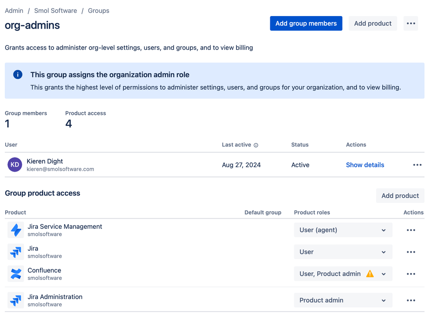Viewport: 432px width, 321px height.
Task: Click the Active status cell
Action: pyautogui.click(x=300, y=165)
